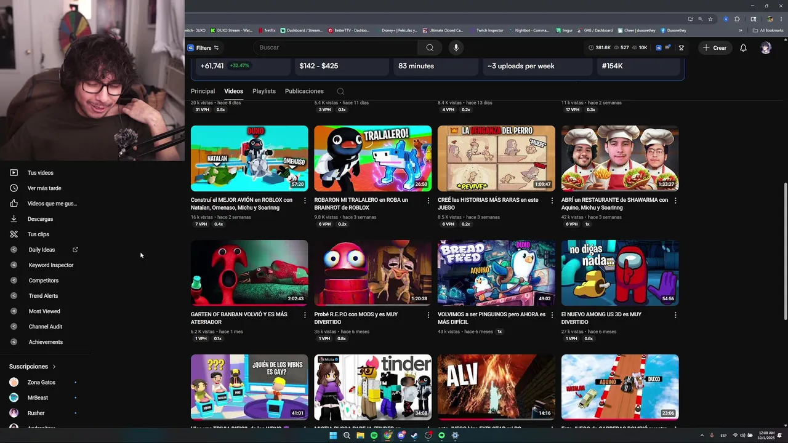Open All Bookmarks folder

click(x=768, y=30)
